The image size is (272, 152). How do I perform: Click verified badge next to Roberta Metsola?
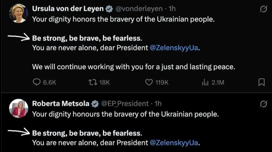tap(95, 104)
